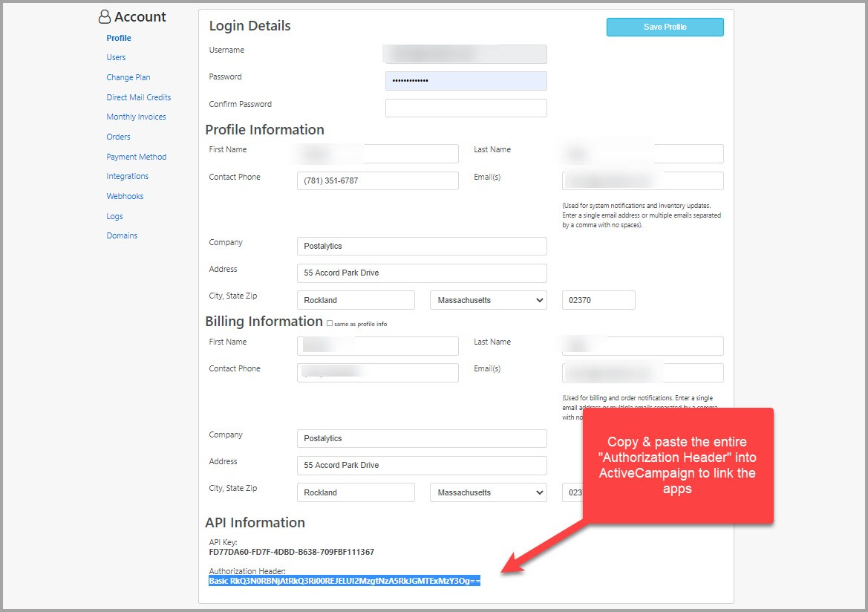
Task: Click the billing City field Rockland
Action: coord(356,492)
